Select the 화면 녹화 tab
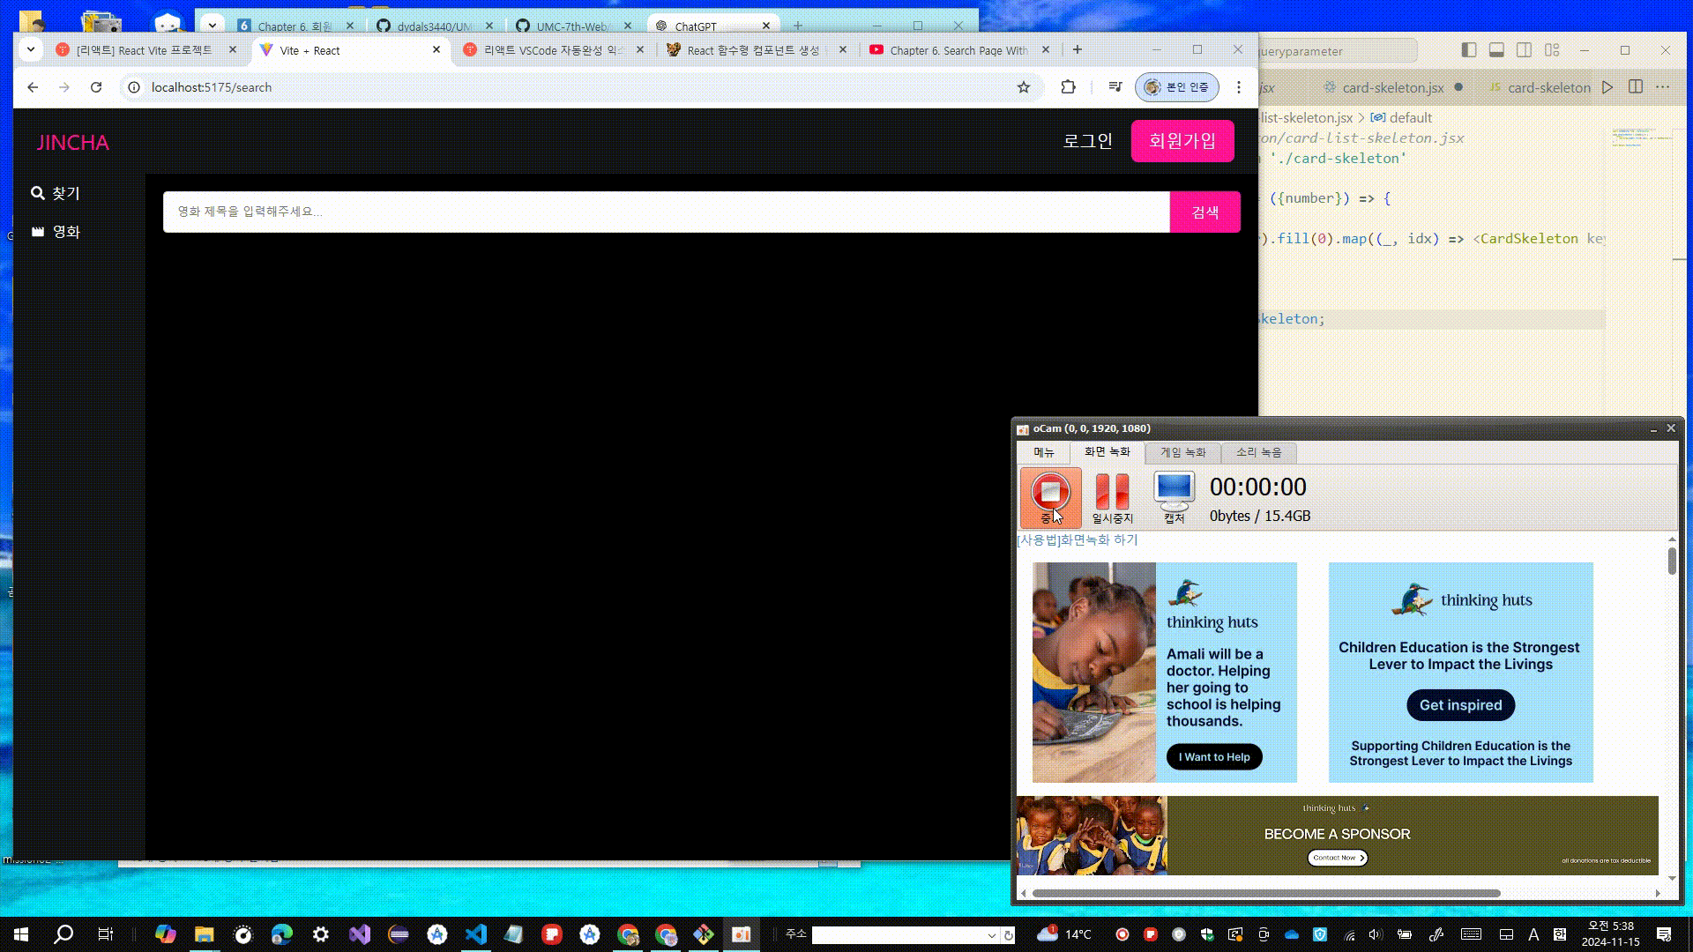This screenshot has height=952, width=1693. (1107, 451)
